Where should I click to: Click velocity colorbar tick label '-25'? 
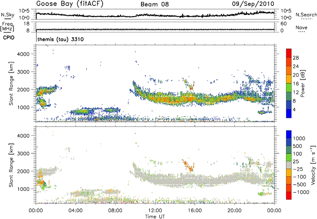298,169
